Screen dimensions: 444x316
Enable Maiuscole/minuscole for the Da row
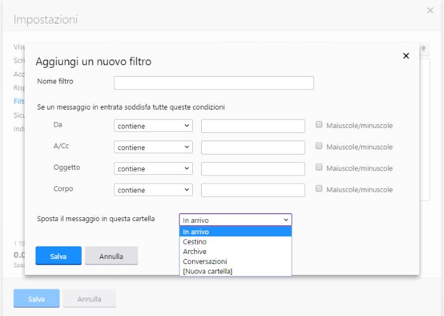(319, 124)
